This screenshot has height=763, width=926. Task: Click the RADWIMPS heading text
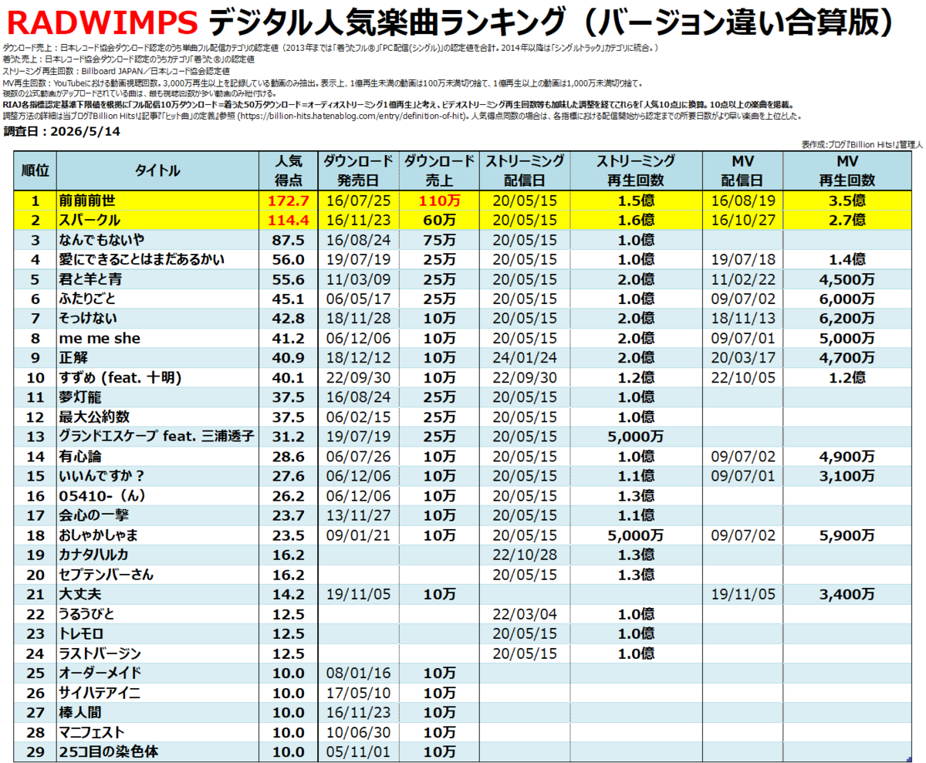[101, 23]
